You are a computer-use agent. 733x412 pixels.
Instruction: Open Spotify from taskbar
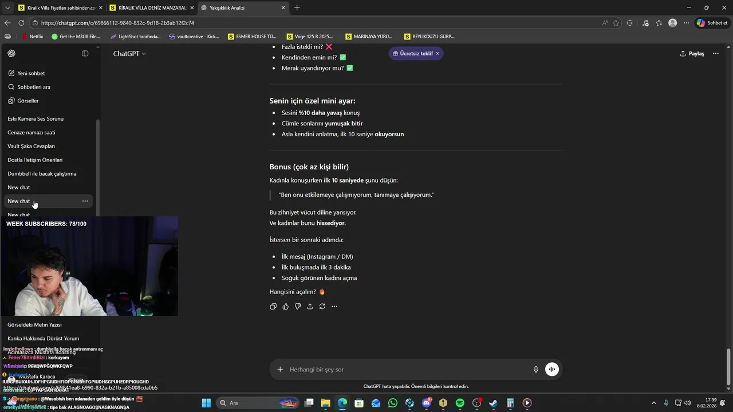[x=460, y=403]
